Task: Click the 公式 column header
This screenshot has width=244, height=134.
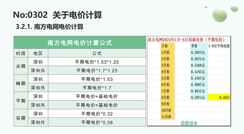Action: coord(97,53)
